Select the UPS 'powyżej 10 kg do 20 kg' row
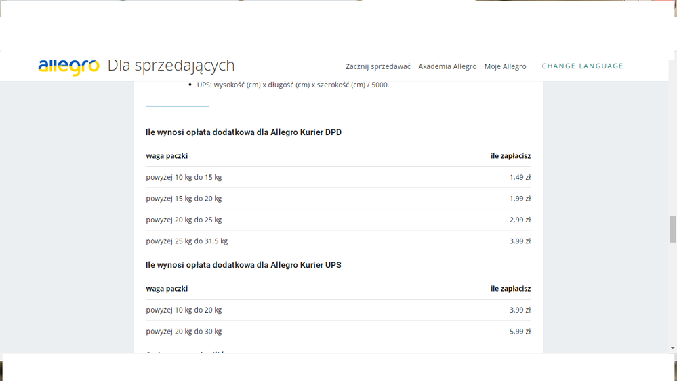Screen dimensions: 677x381 click(184, 310)
